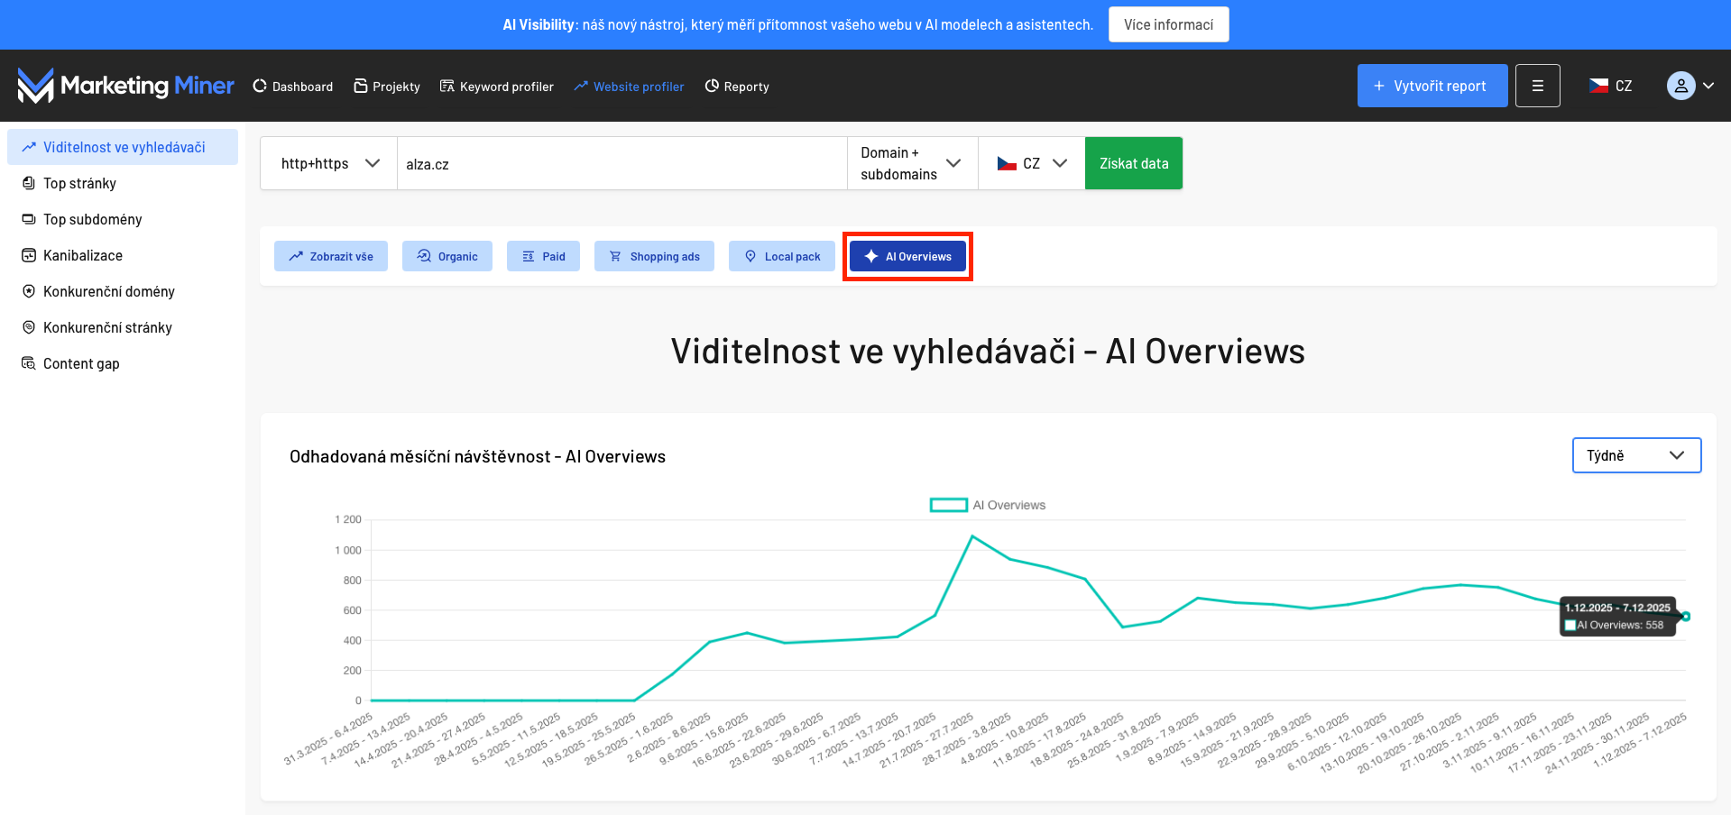The width and height of the screenshot is (1731, 815).
Task: Open the hamburger menu icon
Action: 1537,86
